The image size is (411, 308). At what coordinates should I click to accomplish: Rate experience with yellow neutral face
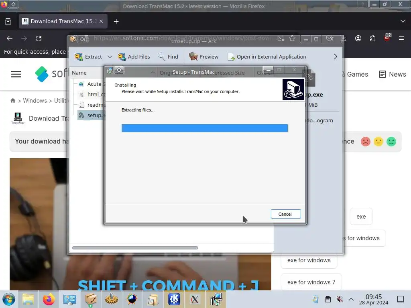point(378,142)
